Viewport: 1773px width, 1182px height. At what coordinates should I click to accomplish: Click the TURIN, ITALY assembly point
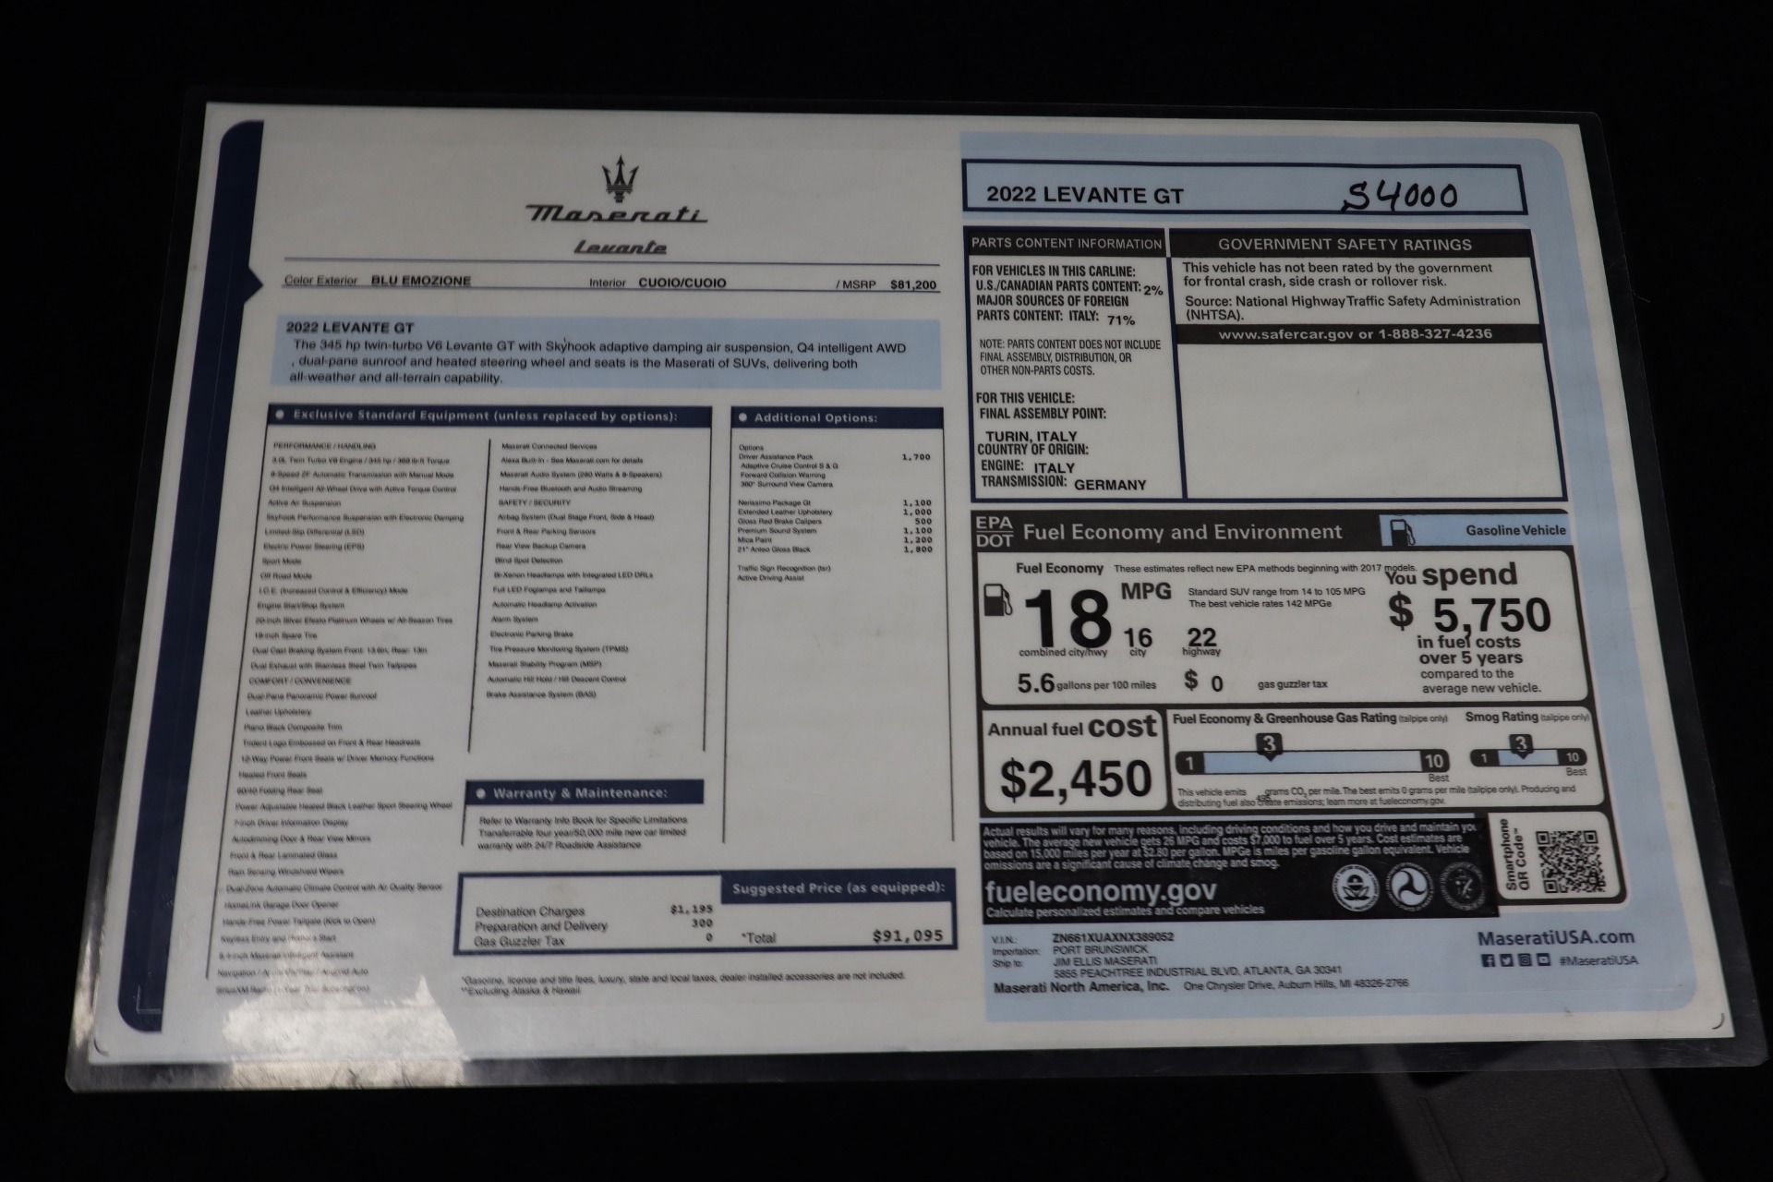click(1031, 437)
